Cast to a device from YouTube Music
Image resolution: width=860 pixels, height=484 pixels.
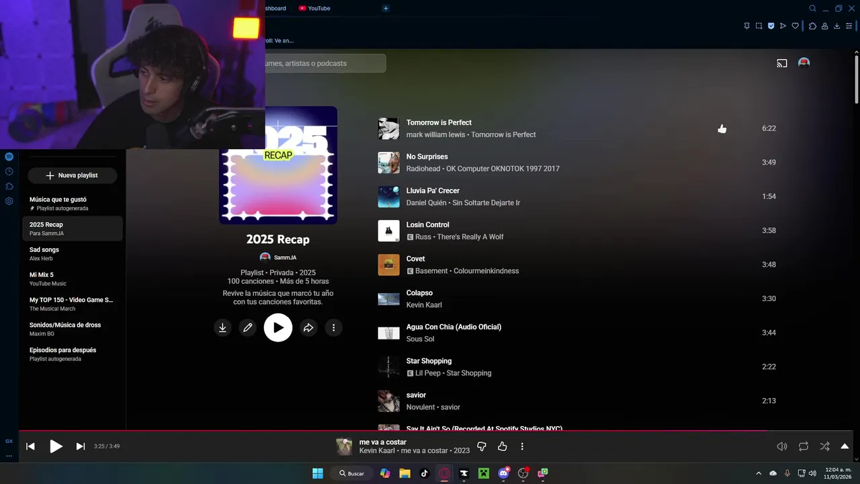(782, 63)
